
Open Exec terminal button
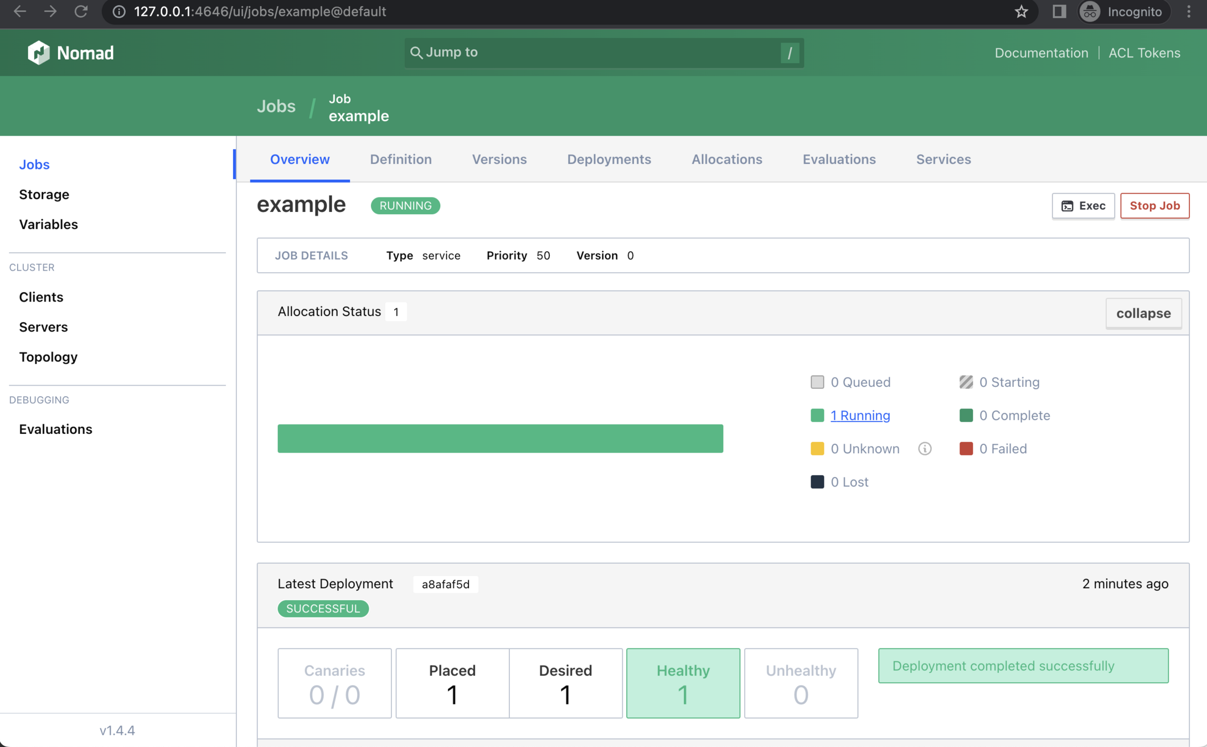coord(1083,206)
